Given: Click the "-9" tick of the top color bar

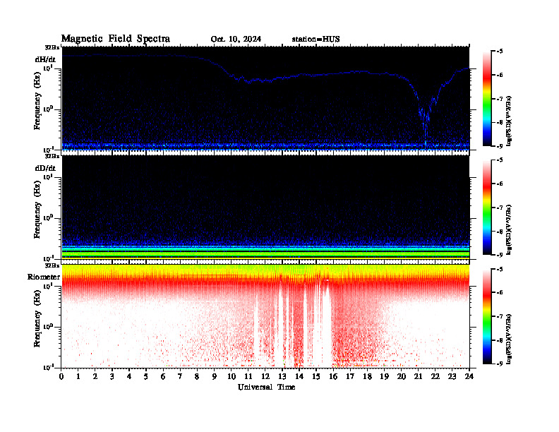Looking at the screenshot, I should pyautogui.click(x=500, y=146).
